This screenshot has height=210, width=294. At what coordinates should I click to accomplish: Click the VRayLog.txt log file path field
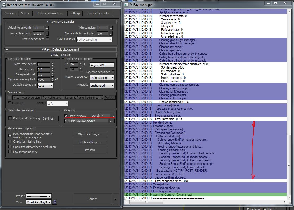click(86, 121)
